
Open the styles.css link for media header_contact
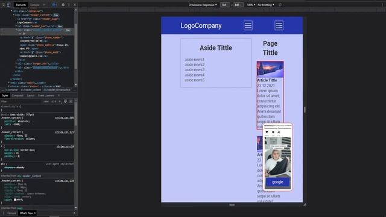[x=65, y=118]
